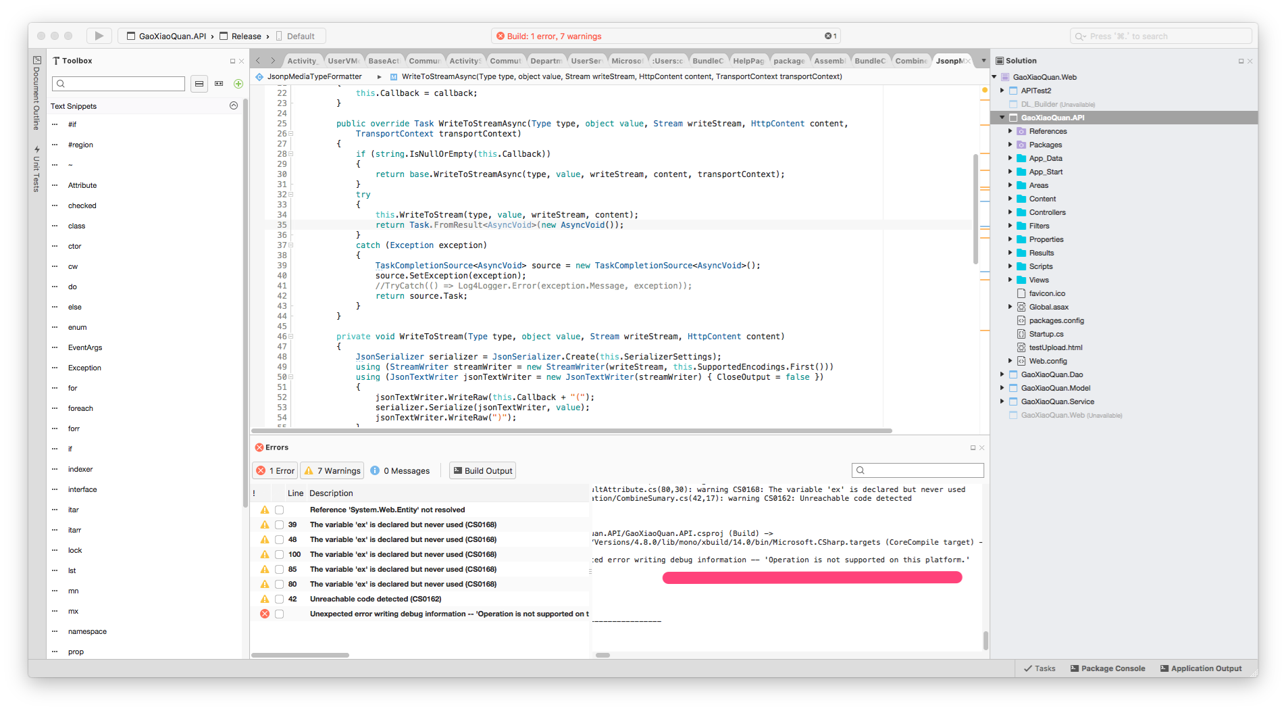This screenshot has width=1286, height=711.
Task: Open the Tasks pad from the bottom bar
Action: (x=1039, y=668)
